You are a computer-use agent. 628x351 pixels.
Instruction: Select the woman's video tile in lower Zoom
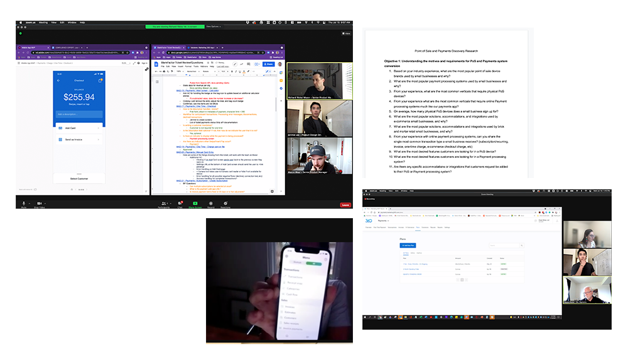click(587, 234)
